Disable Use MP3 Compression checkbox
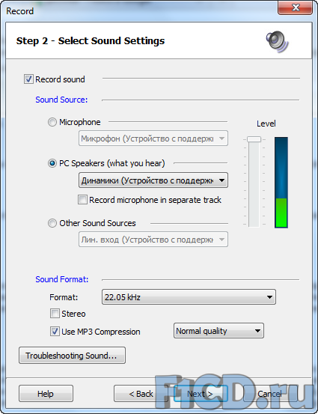The image size is (318, 414). [x=55, y=332]
